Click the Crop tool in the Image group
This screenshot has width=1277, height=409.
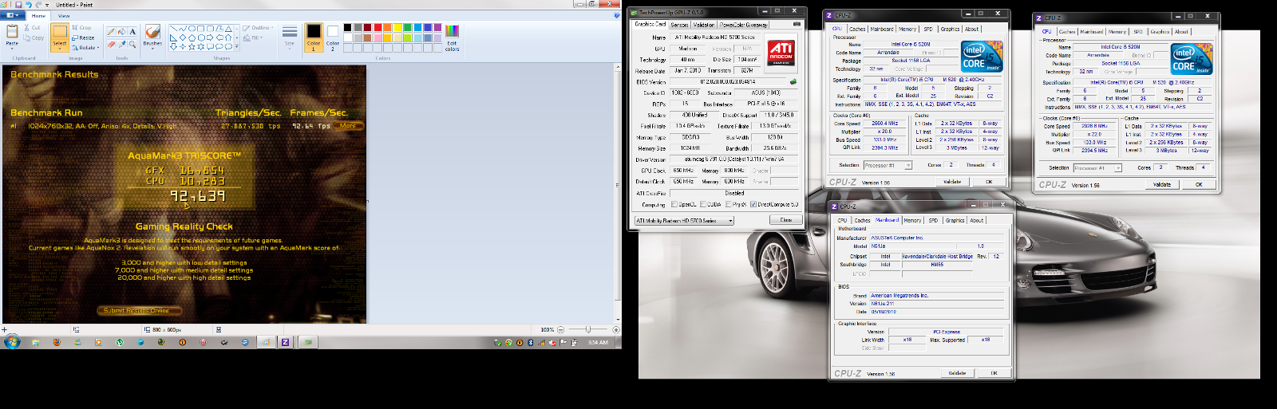82,28
